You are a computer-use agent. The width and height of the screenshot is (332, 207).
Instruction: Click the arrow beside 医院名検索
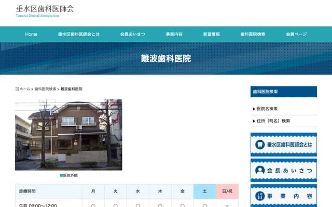coord(254,109)
